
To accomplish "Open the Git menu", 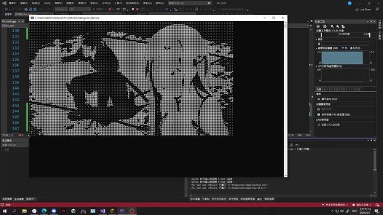I will 47,3.
